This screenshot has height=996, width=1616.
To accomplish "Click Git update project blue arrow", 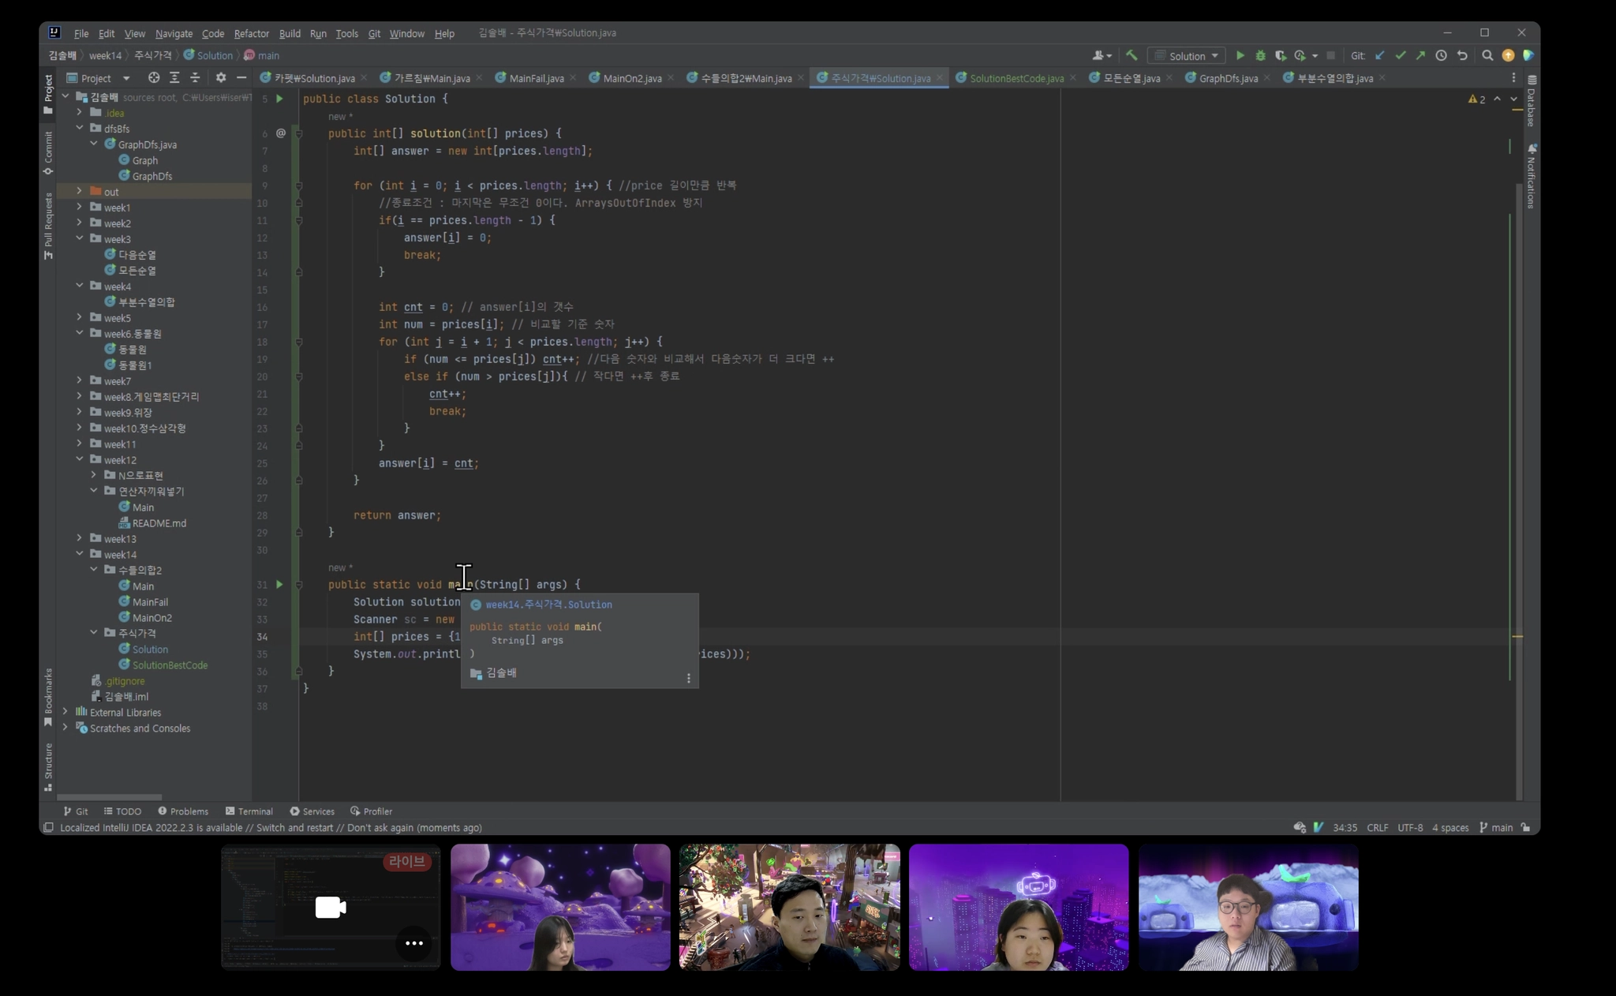I will tap(1380, 56).
